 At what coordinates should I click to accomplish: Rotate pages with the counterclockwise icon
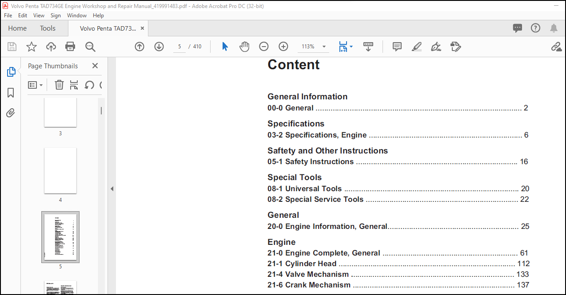pos(89,85)
